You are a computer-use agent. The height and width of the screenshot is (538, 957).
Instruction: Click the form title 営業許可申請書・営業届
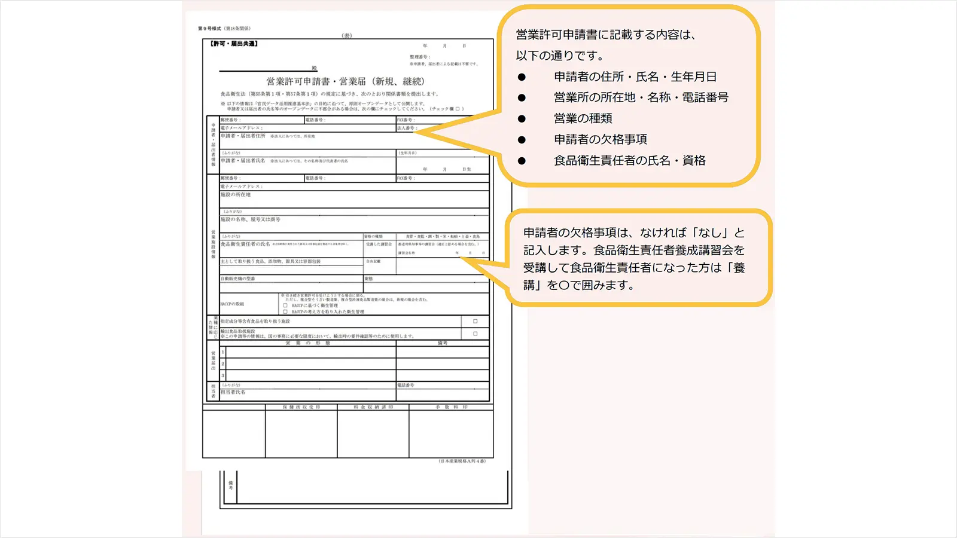(x=345, y=81)
